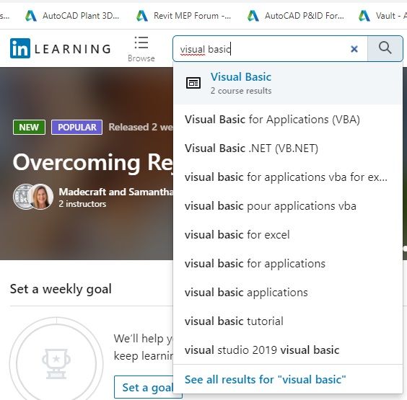The image size is (407, 400).
Task: Open the Overcoming Re... course title
Action: tap(92, 163)
